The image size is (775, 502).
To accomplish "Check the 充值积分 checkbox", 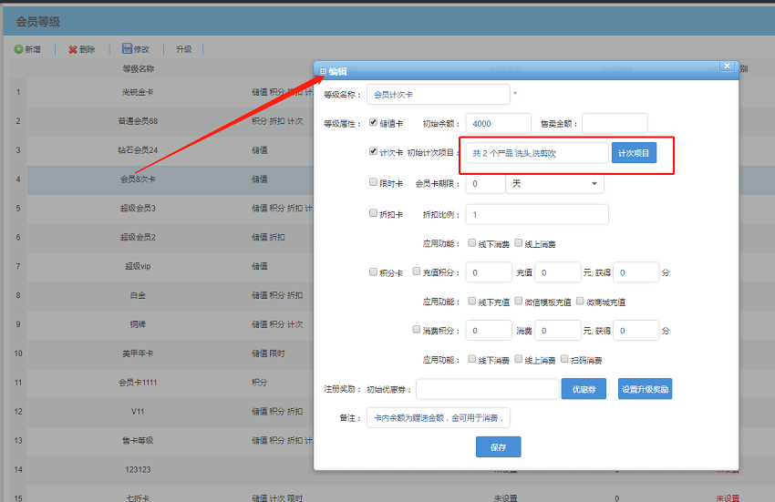I will pos(416,271).
